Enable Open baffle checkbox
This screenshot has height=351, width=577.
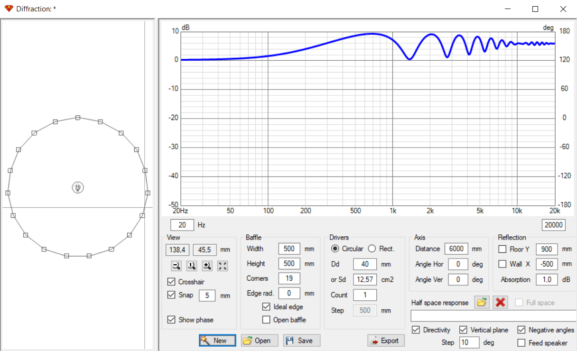(266, 320)
